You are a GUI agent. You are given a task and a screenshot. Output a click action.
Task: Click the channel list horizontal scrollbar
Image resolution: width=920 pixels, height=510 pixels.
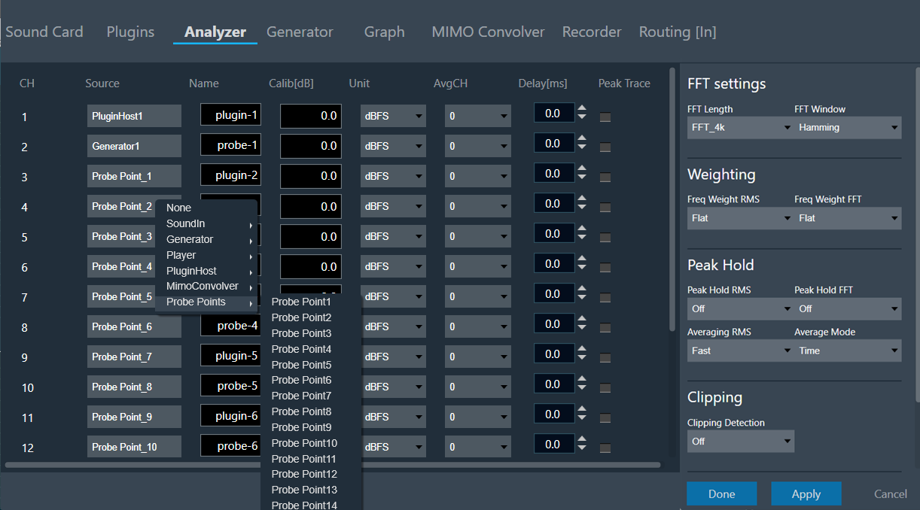(x=333, y=465)
